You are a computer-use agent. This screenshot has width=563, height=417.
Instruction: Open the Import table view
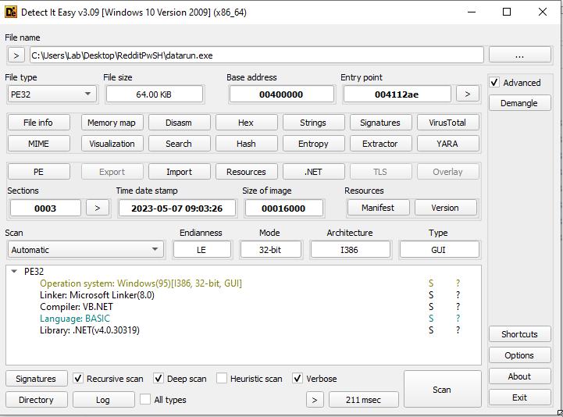(x=179, y=172)
